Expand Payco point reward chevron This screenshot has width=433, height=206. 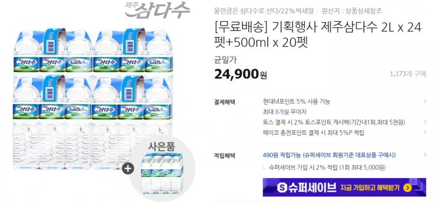tap(425, 132)
